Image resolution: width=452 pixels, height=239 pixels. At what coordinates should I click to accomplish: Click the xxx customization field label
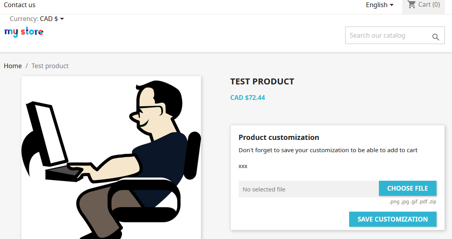pos(243,166)
